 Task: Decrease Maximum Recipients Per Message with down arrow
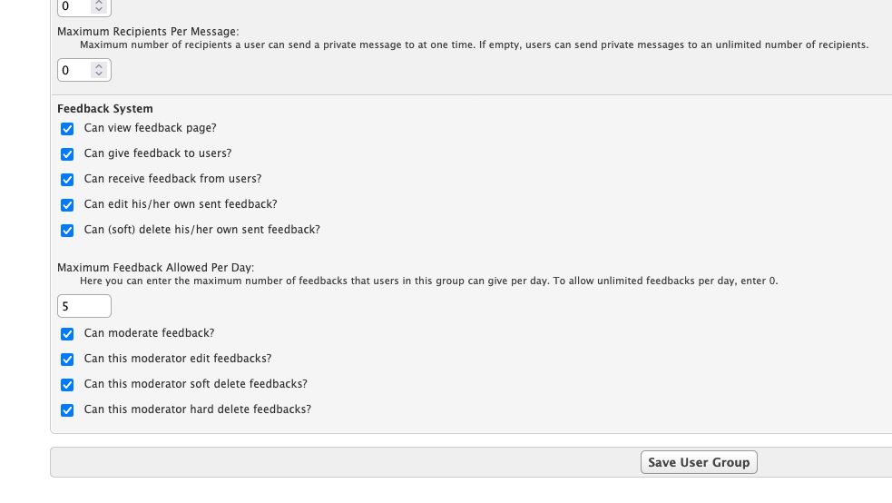click(99, 74)
